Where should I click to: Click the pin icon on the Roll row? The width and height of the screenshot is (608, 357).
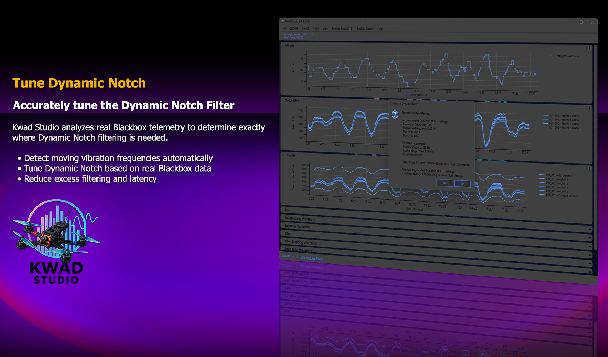coord(590,229)
